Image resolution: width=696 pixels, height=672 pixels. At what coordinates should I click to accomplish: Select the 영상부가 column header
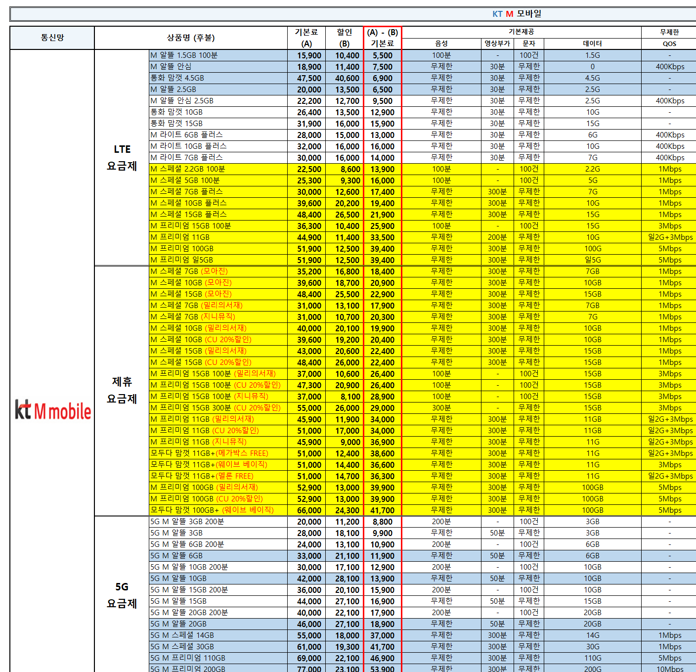pyautogui.click(x=497, y=44)
